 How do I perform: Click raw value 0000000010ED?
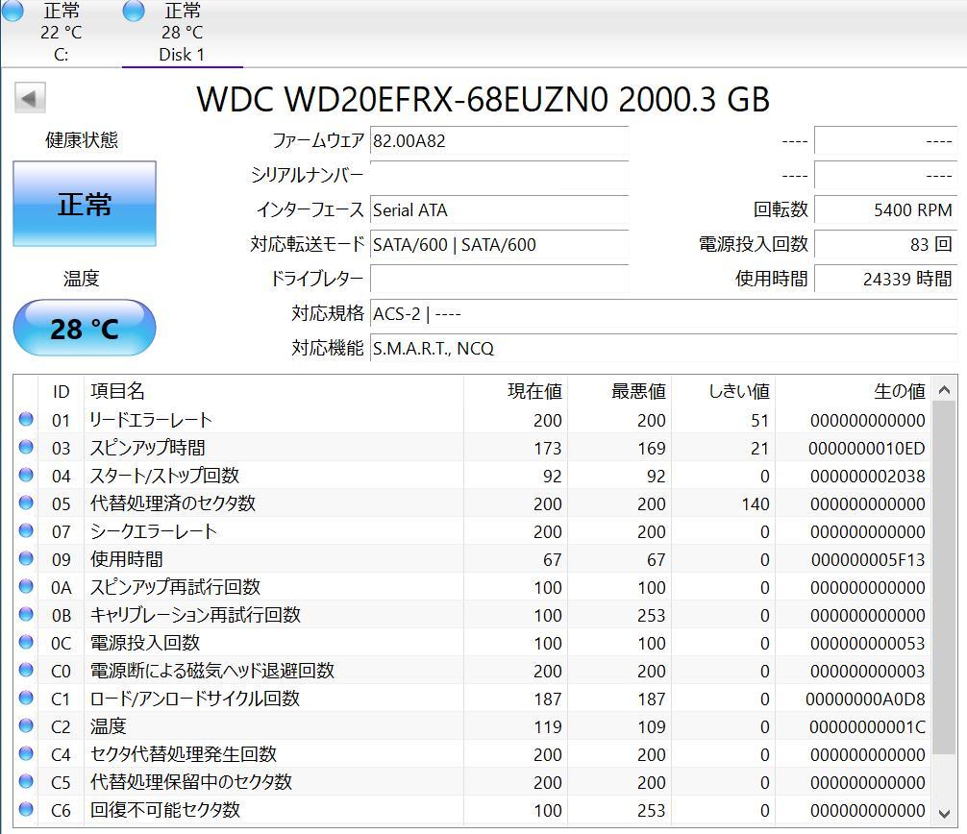pyautogui.click(x=866, y=448)
